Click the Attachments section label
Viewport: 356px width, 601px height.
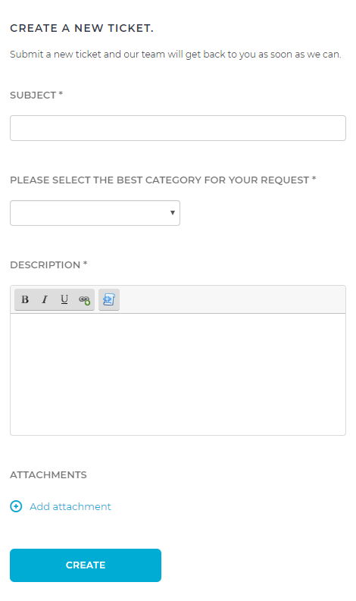pos(48,475)
